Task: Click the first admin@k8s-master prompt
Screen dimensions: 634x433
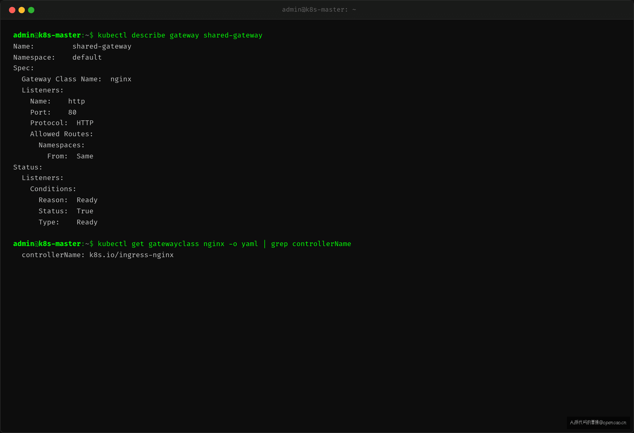Action: tap(47, 35)
